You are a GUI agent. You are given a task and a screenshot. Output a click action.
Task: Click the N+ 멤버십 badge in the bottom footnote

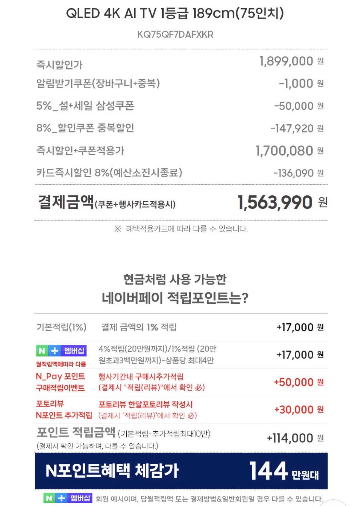[68, 498]
